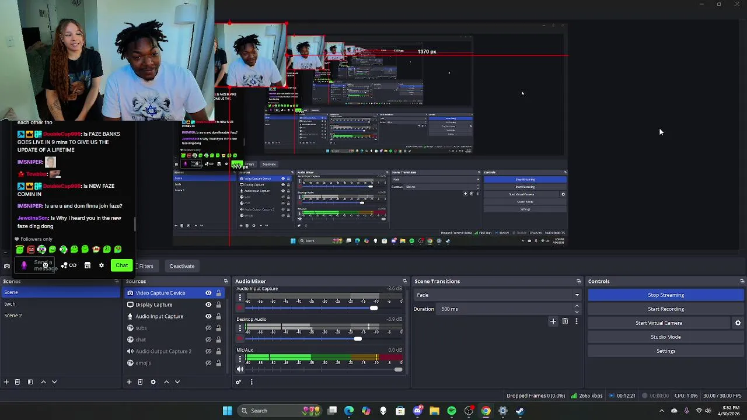This screenshot has height=420, width=747.
Task: Add a new scene with the plus icon
Action: pyautogui.click(x=6, y=382)
